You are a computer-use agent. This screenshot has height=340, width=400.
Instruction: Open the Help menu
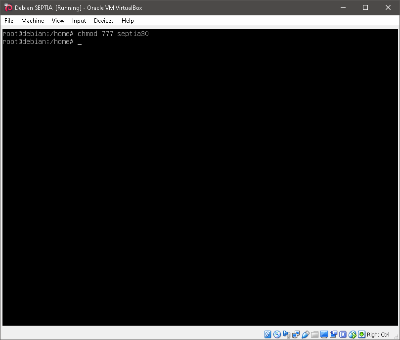pos(128,21)
